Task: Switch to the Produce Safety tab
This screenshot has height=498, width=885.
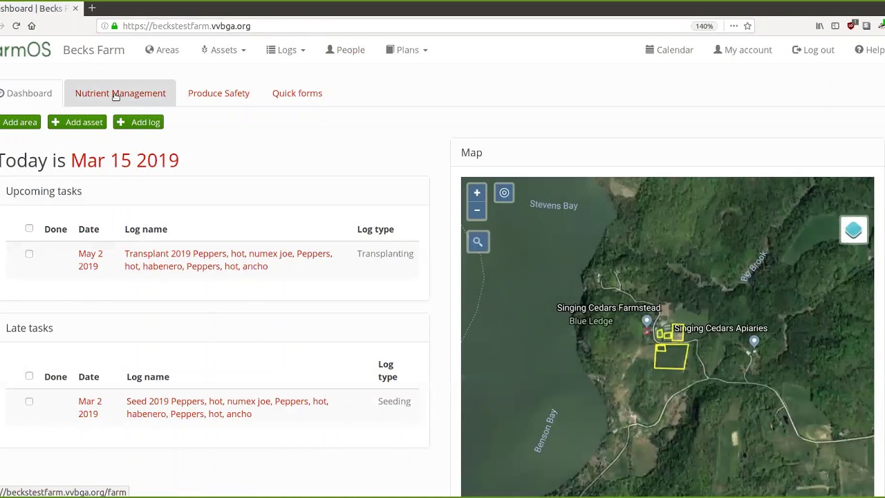Action: (218, 93)
